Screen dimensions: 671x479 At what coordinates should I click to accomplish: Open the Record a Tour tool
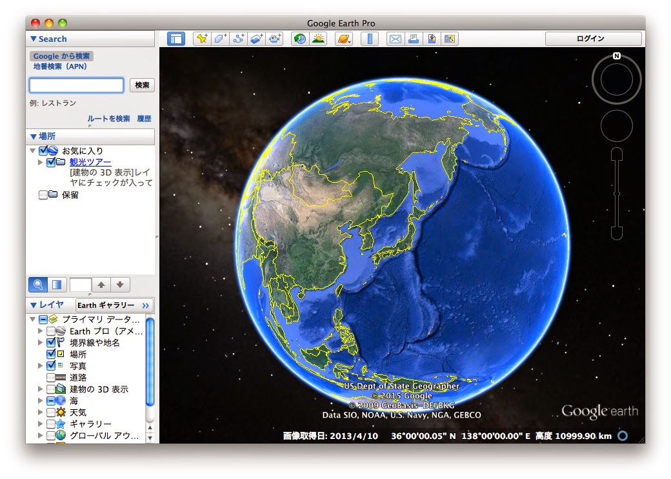(x=275, y=39)
